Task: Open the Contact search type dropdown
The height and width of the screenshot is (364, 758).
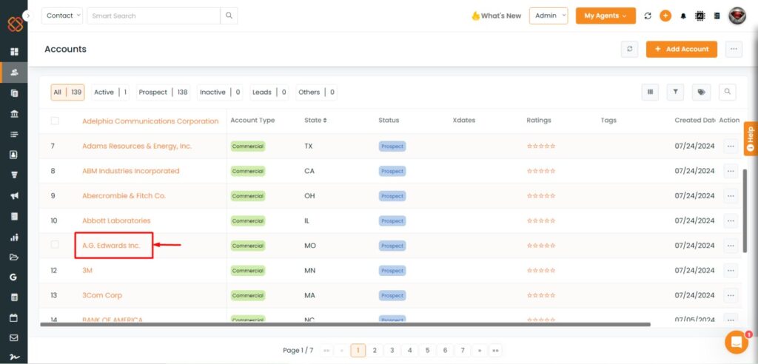Action: pos(62,16)
